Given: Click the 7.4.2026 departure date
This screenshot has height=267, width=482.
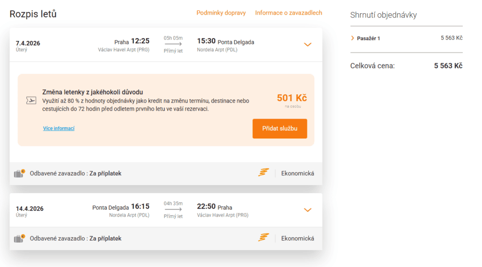Looking at the screenshot, I should 28,43.
